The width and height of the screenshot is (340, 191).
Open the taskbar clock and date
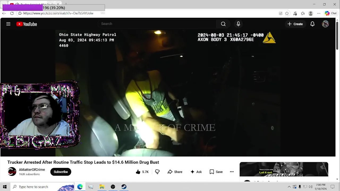click(x=321, y=187)
